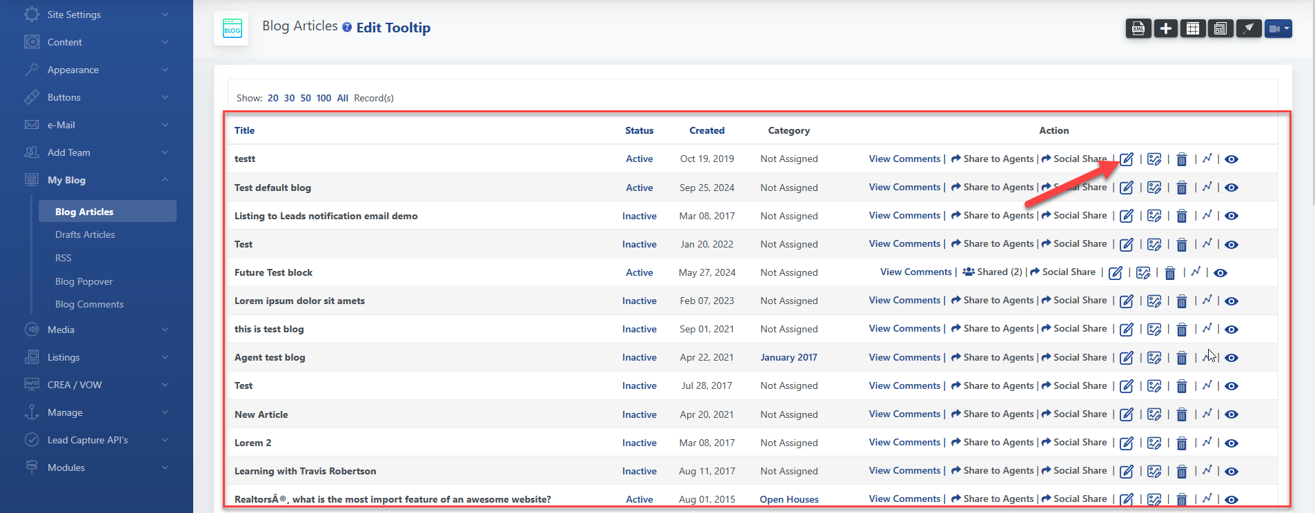Toggle 'Agent test blog' status from Inactive
This screenshot has width=1315, height=513.
[639, 357]
